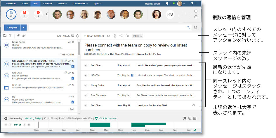Open the Lukas Geiger shower email
Image resolution: width=276 pixels, height=138 pixels.
tap(39, 45)
